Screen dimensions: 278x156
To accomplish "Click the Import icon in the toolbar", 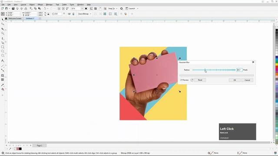I will pos(59,9).
